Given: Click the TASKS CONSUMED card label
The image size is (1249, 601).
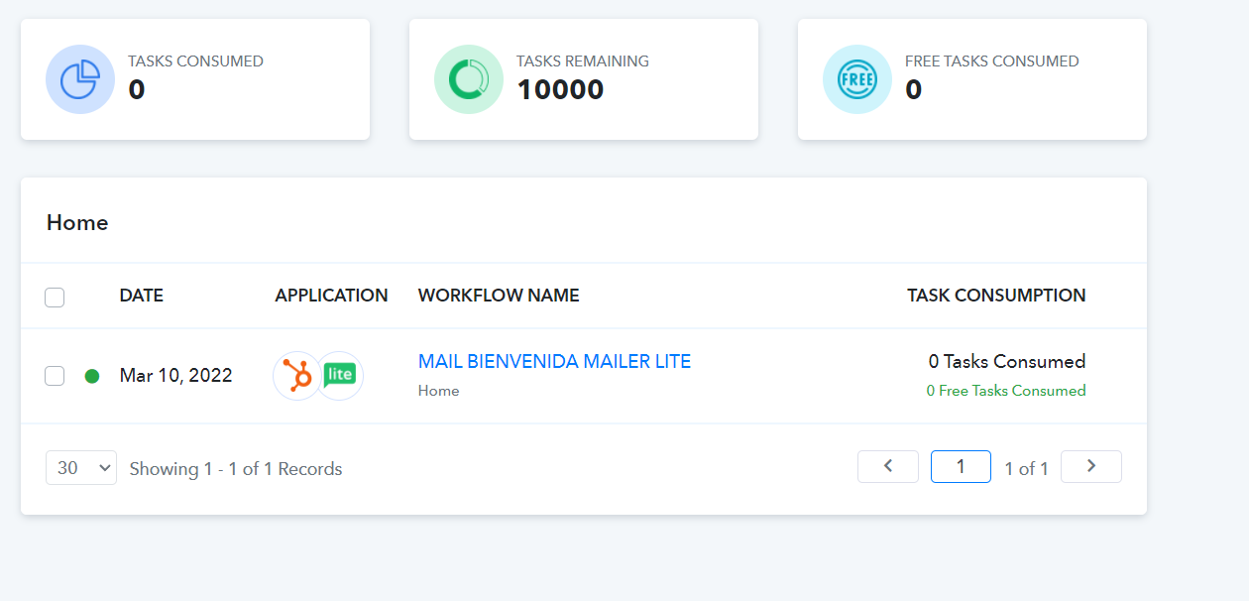Looking at the screenshot, I should click(x=195, y=60).
